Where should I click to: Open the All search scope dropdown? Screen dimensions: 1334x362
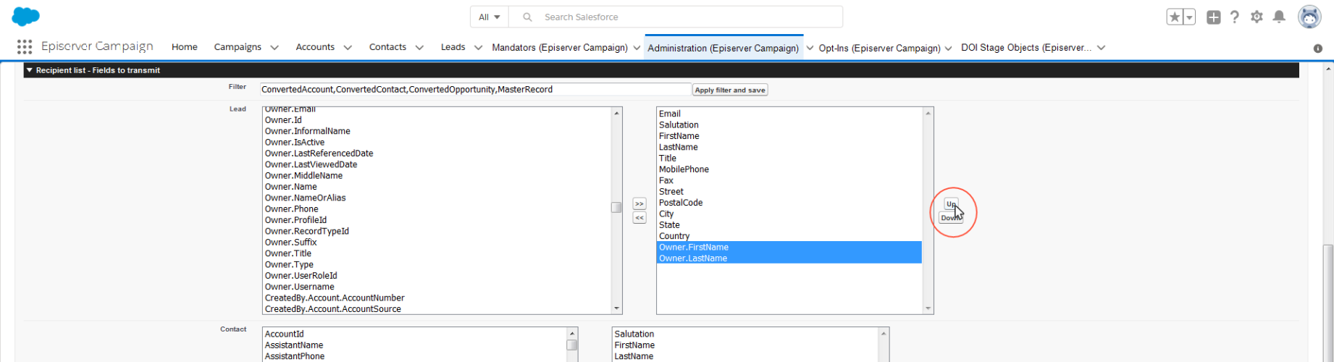490,17
